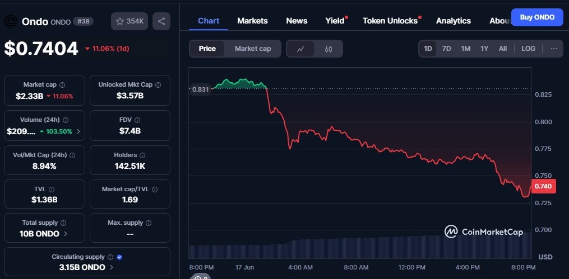Viewport: 569px width, 279px height.
Task: Select the 1D time range
Action: pos(428,49)
